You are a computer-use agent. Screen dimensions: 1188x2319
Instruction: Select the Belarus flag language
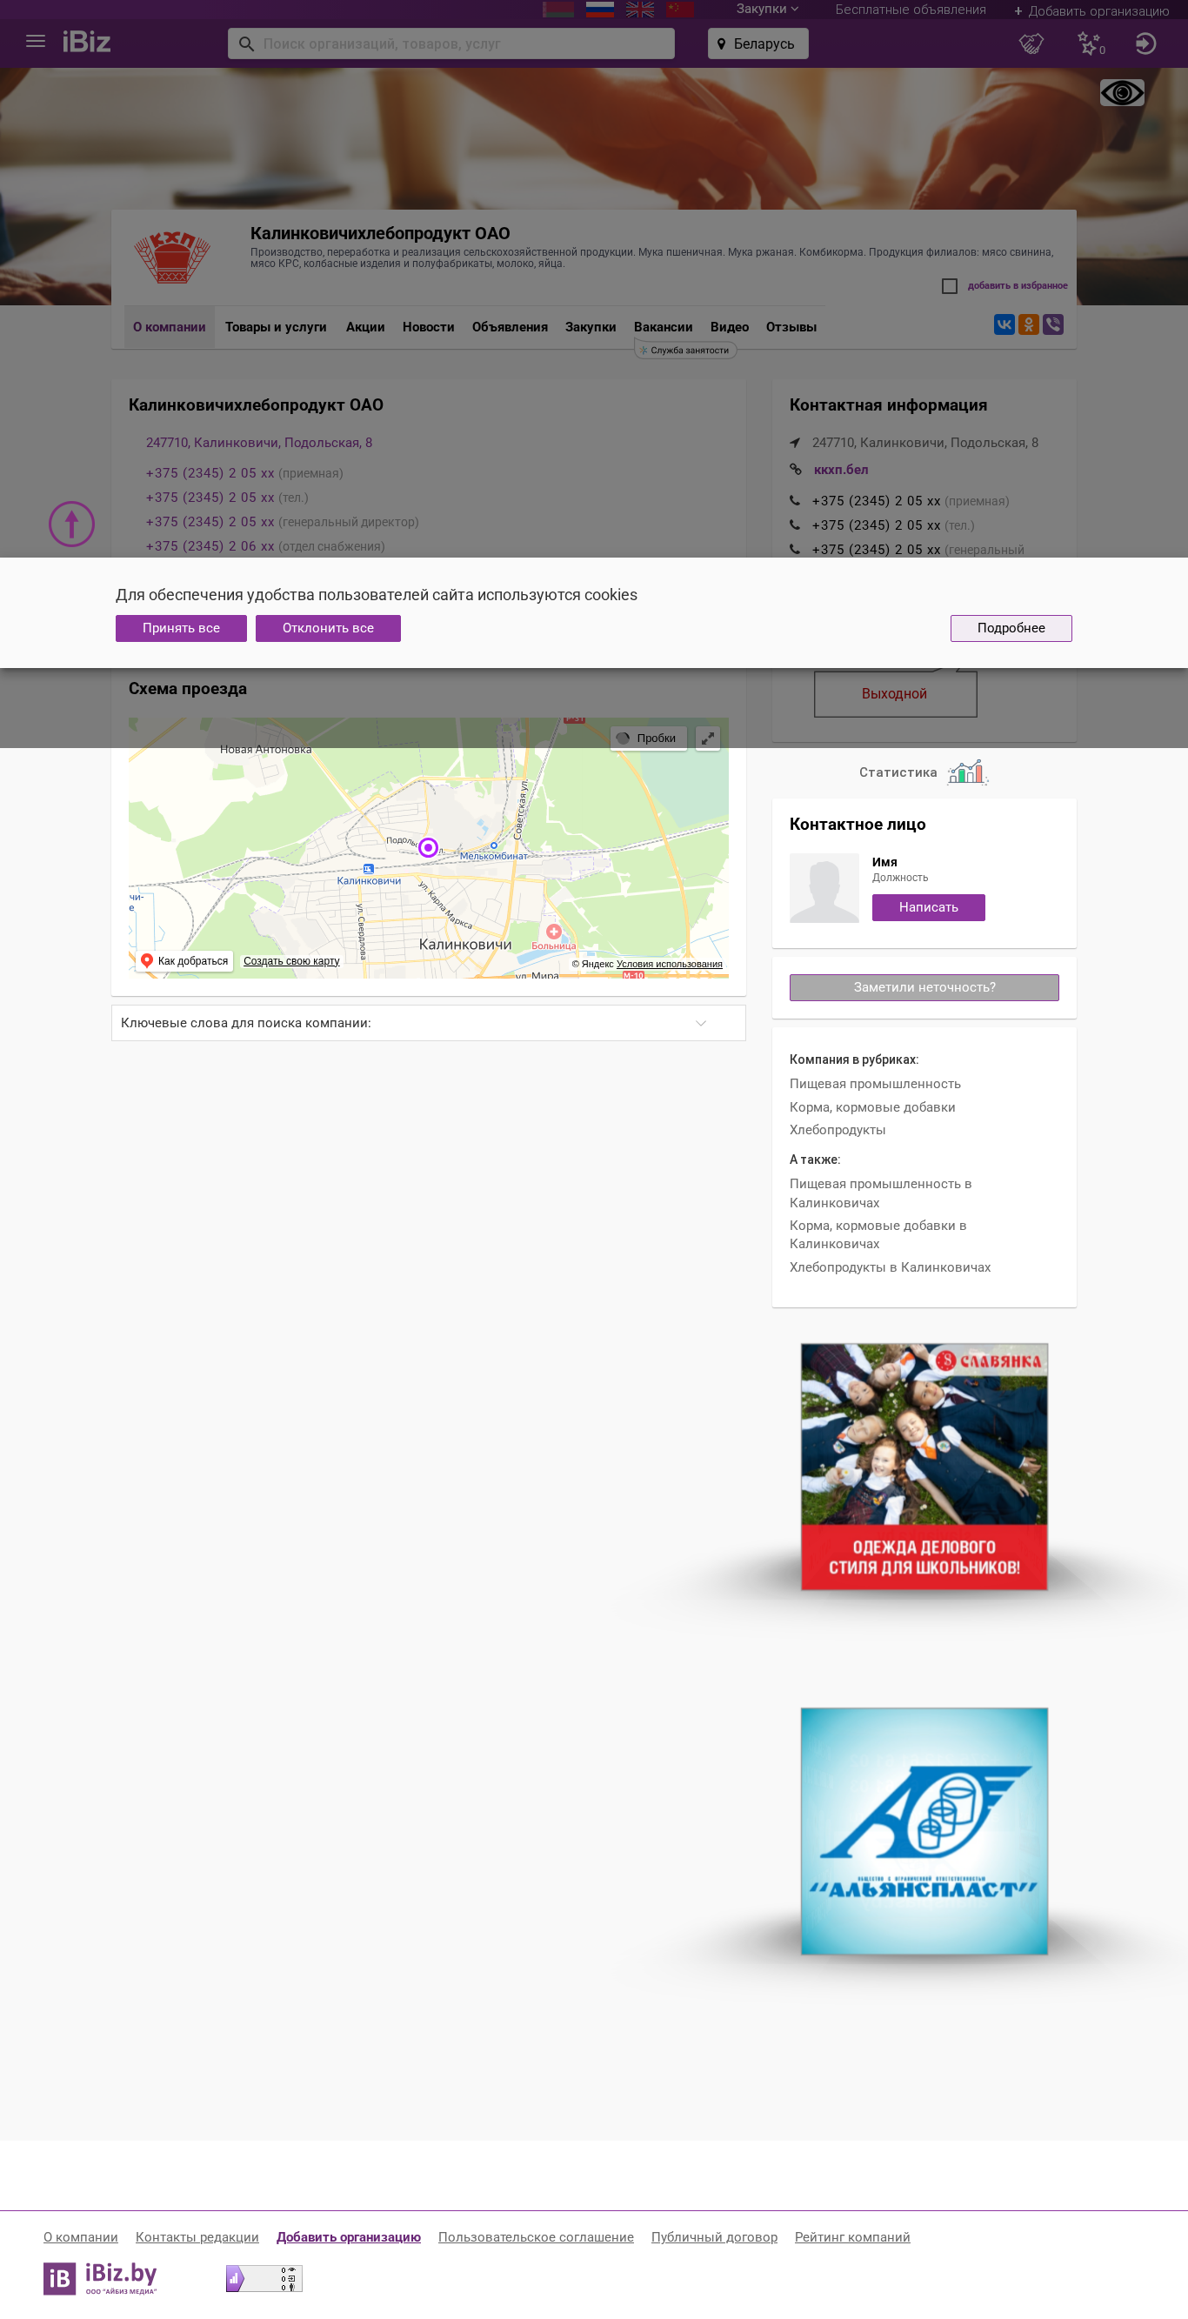pos(558,10)
